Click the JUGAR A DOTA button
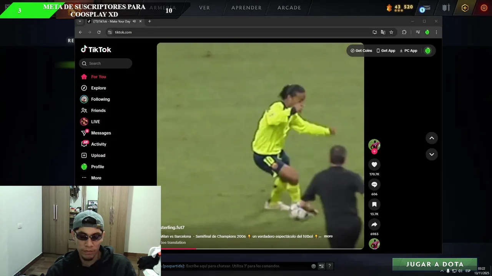Viewport: 492px width, 276px height. point(435,264)
